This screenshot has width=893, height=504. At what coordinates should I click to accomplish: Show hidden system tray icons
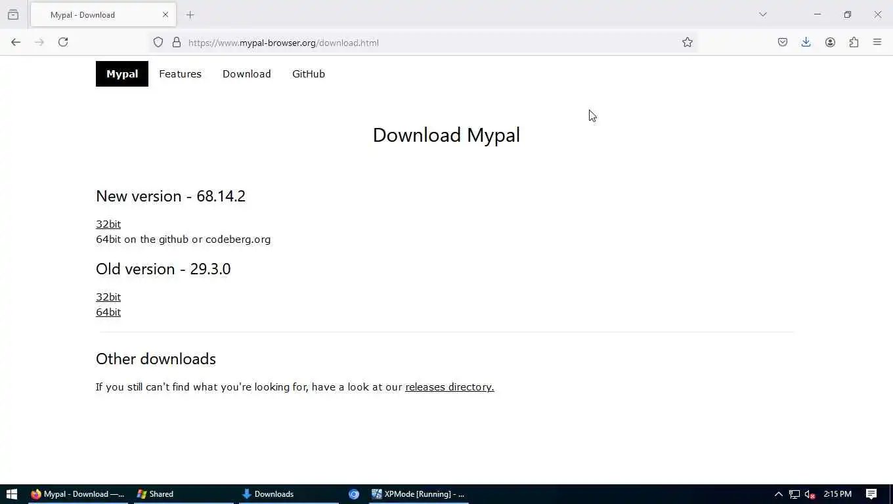coord(779,494)
